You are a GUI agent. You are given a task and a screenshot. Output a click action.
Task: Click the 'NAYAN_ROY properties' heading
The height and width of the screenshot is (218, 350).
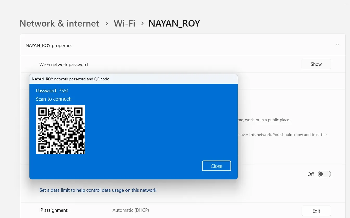(x=49, y=46)
